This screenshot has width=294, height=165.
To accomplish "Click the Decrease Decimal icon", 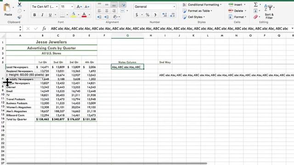I will [x=172, y=15].
